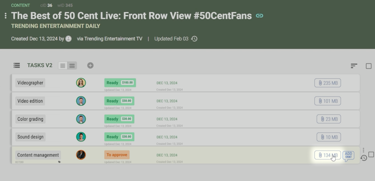The image size is (375, 181).
Task: Click the Videographer assignee avatar
Action: click(81, 83)
